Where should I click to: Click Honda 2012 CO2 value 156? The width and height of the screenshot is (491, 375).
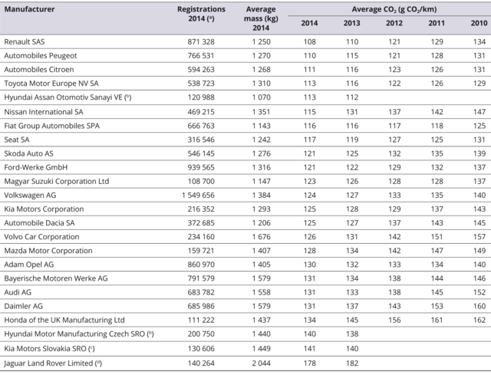pyautogui.click(x=394, y=320)
